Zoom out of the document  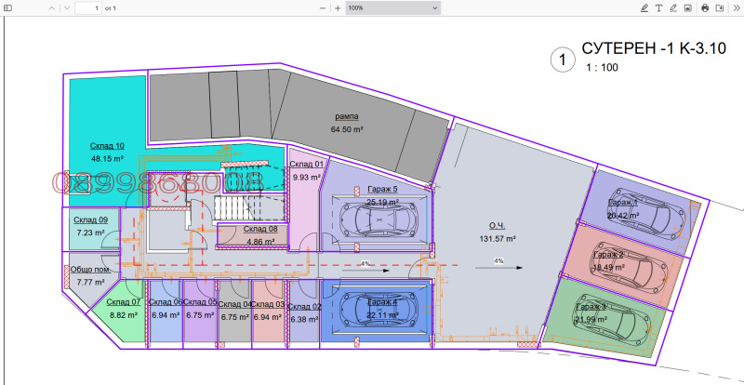pyautogui.click(x=323, y=7)
